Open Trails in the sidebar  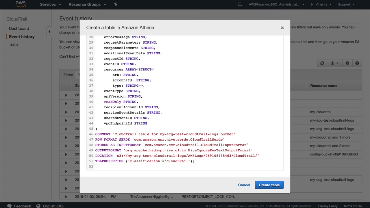pos(14,44)
